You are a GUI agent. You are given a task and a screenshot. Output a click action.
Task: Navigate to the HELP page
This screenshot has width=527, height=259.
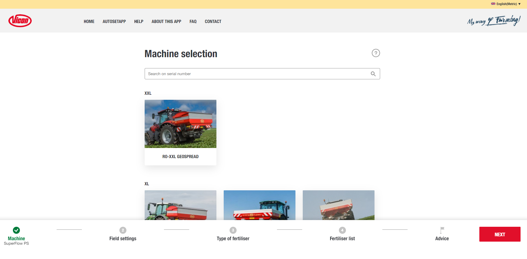pyautogui.click(x=138, y=22)
